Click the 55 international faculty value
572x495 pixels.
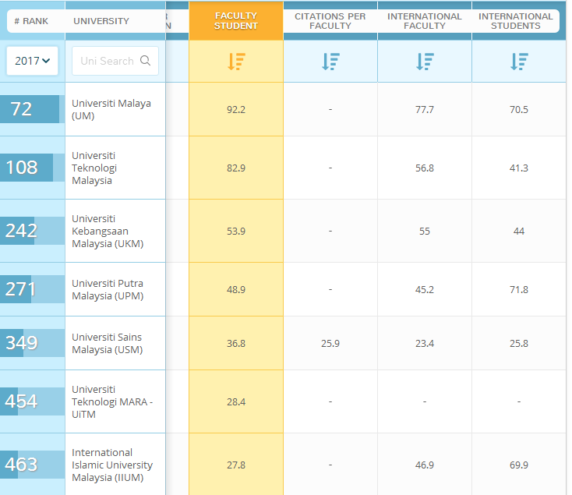point(425,231)
